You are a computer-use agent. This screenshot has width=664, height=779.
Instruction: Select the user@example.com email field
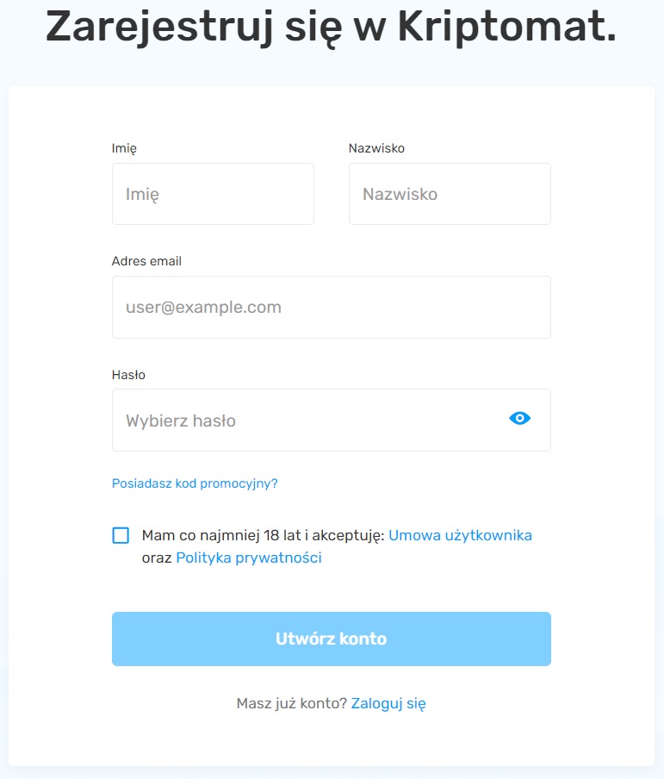coord(331,307)
